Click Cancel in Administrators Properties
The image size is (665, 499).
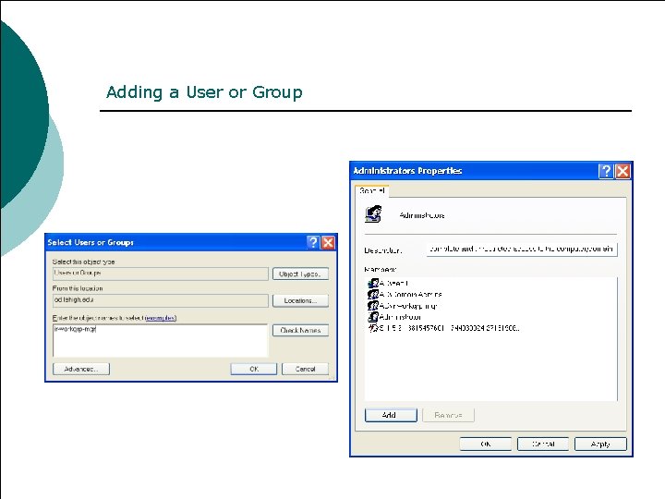click(543, 444)
